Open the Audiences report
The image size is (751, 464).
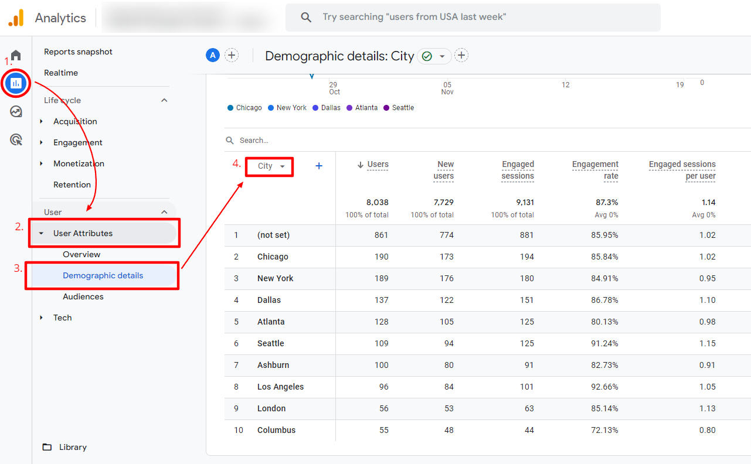pos(83,296)
